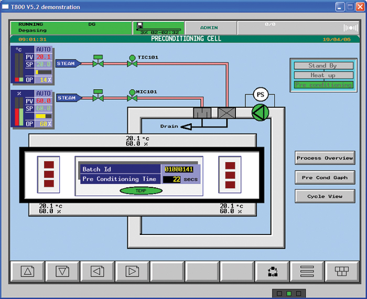Toggle AUTO mode on temperature faceplate
This screenshot has height=299, width=367.
tap(44, 49)
